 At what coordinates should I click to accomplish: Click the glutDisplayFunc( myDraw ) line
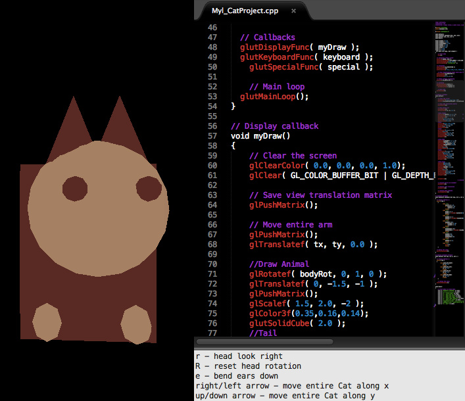click(x=299, y=47)
